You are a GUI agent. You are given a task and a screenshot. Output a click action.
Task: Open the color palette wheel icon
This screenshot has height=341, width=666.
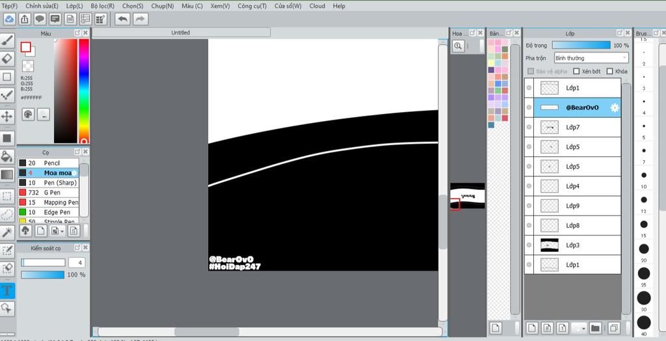coord(28,115)
